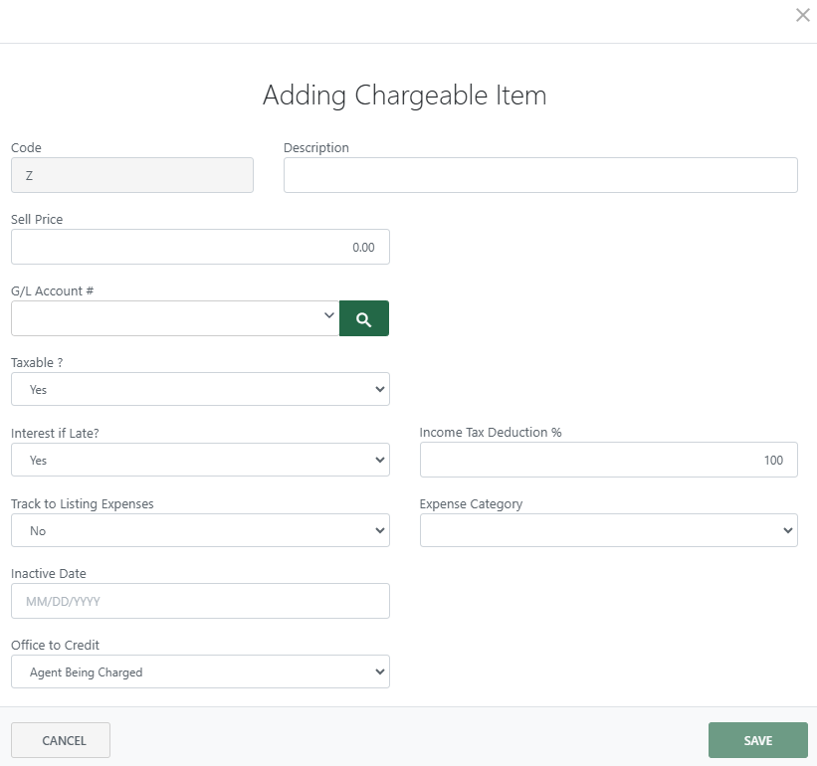Click the Description input field
This screenshot has height=766, width=817.
tap(540, 175)
